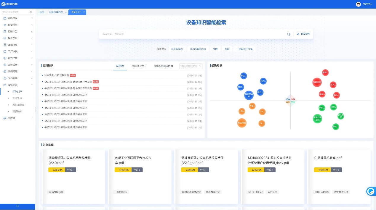Expand the 大模型 menu chevron
The image size is (376, 210).
coord(31,118)
